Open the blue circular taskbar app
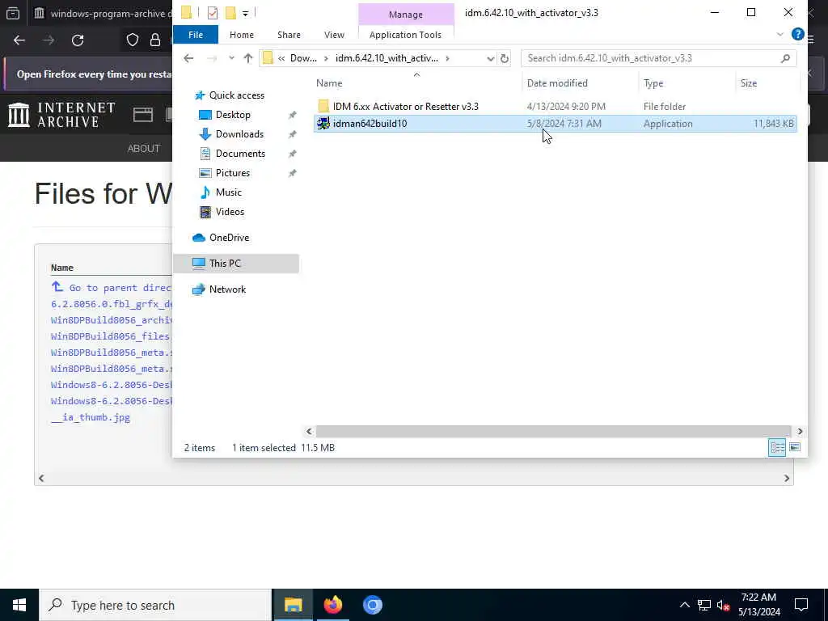 coord(372,605)
